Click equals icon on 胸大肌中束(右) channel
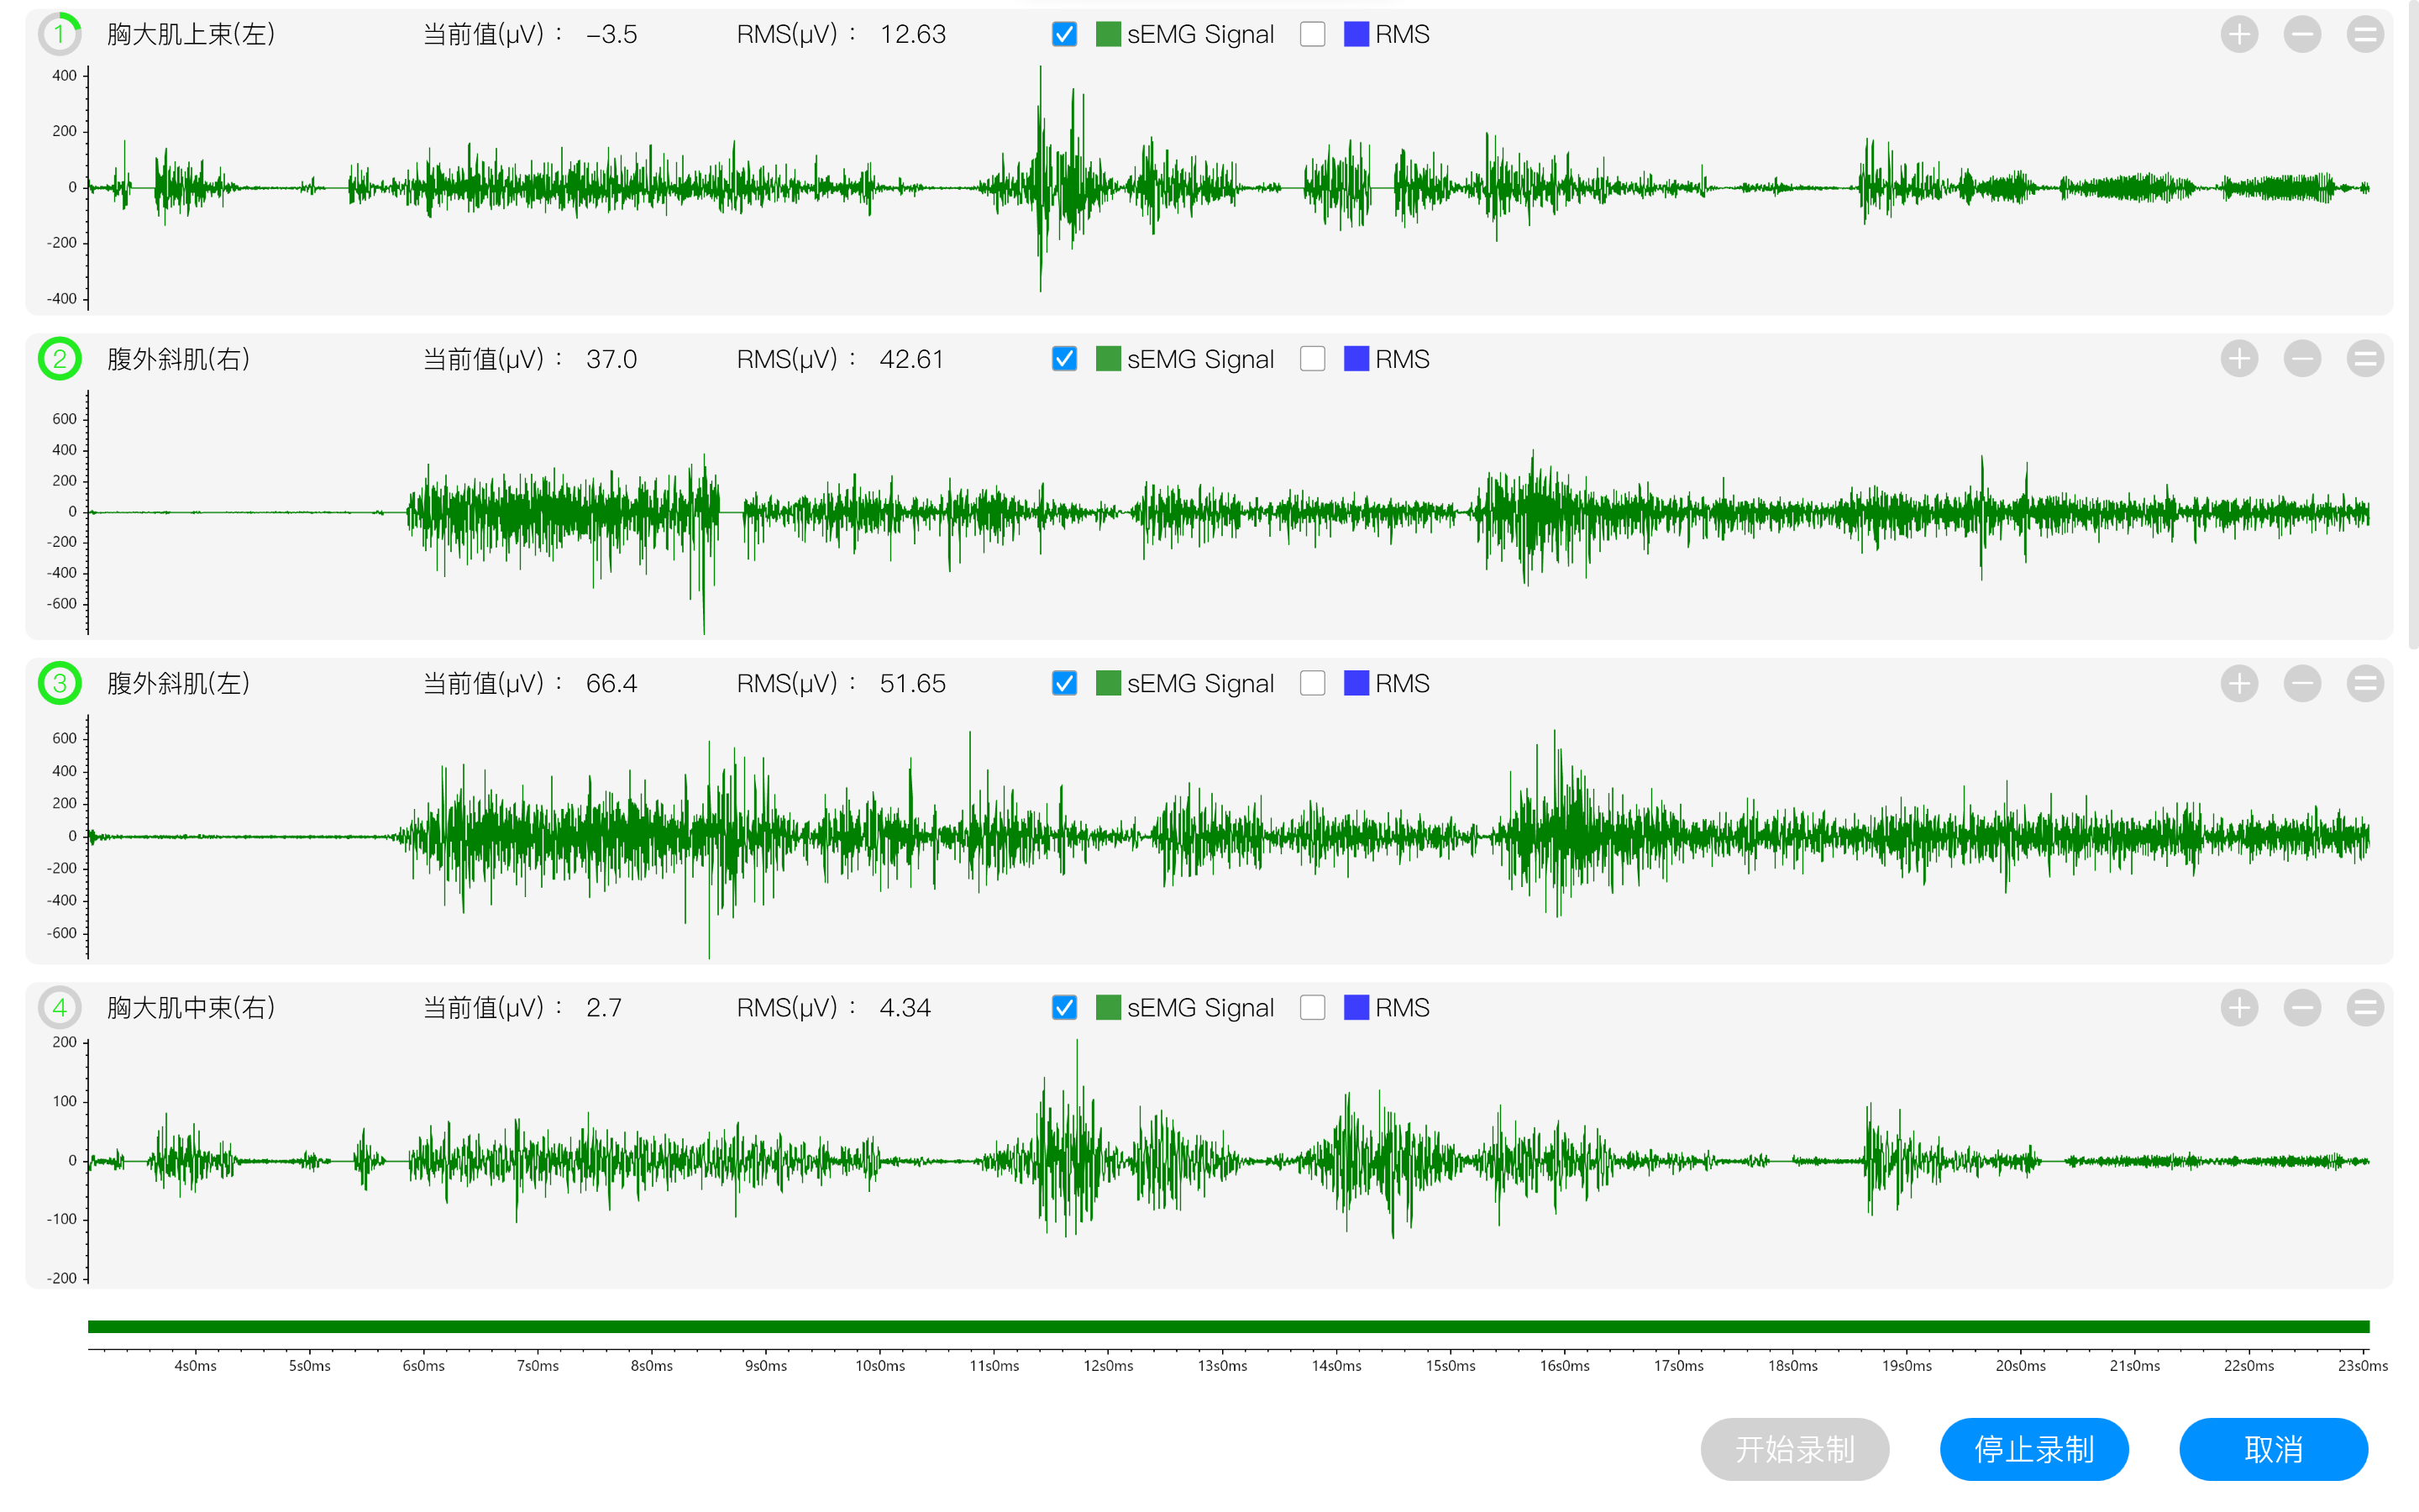The width and height of the screenshot is (2419, 1512). click(x=2365, y=1007)
